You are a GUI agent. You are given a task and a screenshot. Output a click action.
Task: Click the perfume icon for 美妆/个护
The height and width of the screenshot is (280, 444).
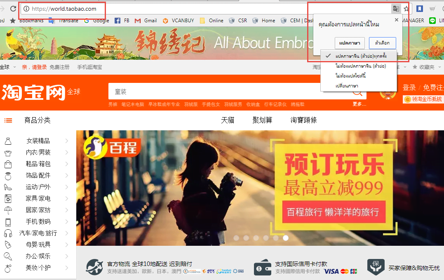tap(8, 268)
